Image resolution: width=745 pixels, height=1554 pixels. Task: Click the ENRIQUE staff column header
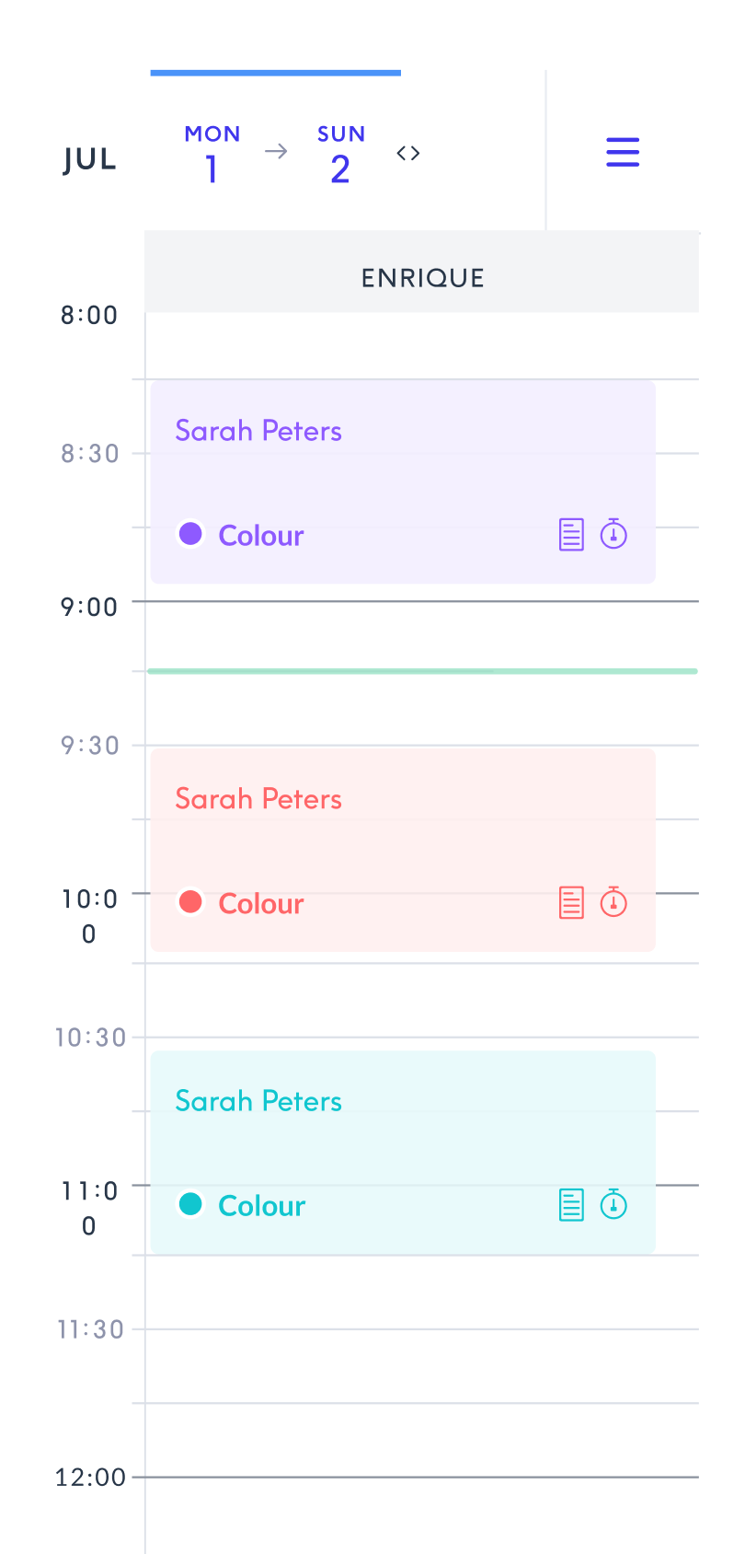click(x=422, y=277)
